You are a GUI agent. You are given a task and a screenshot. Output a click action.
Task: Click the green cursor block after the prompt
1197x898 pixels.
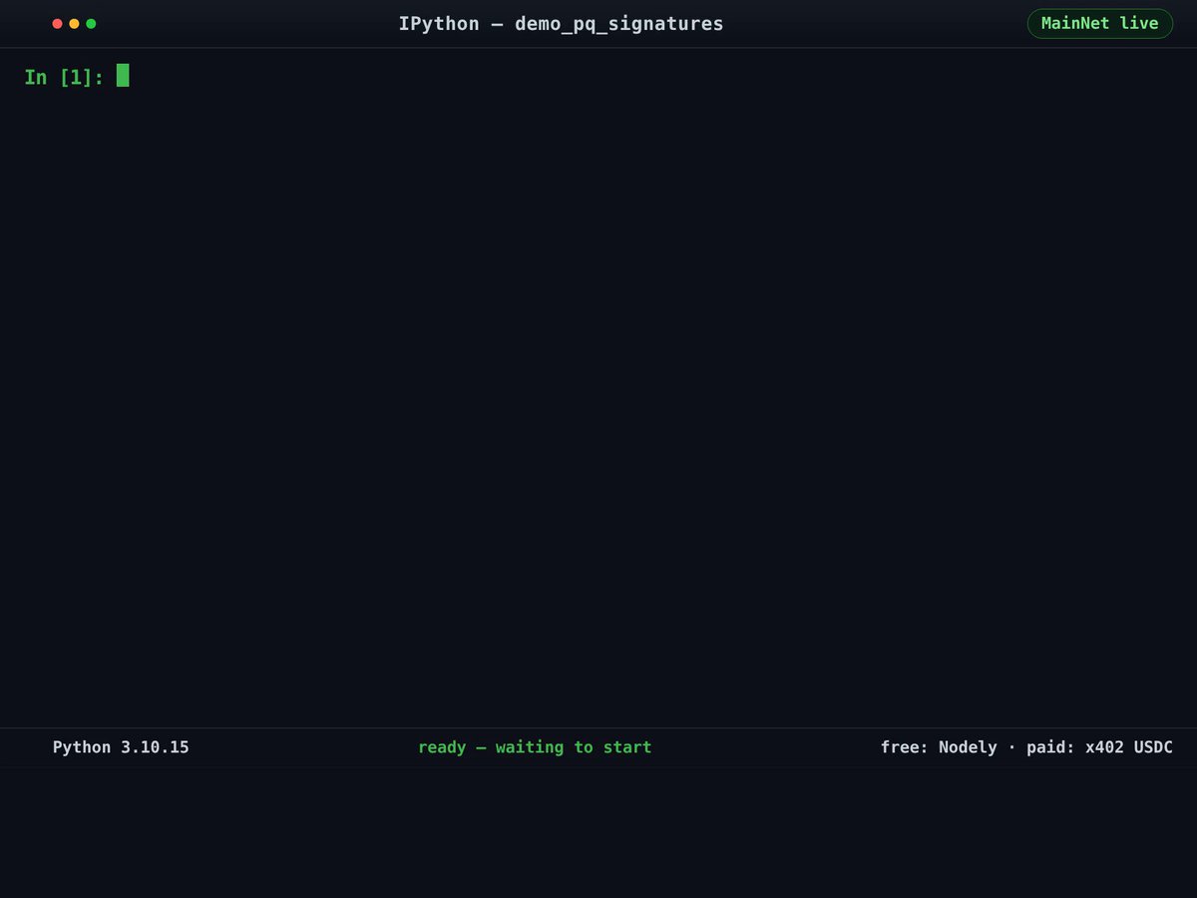coord(123,75)
